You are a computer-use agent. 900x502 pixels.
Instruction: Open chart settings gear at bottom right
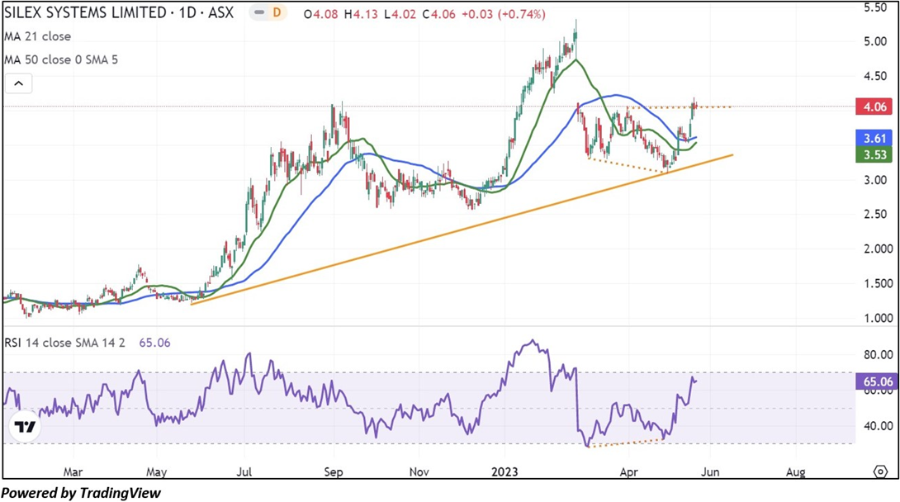point(880,471)
